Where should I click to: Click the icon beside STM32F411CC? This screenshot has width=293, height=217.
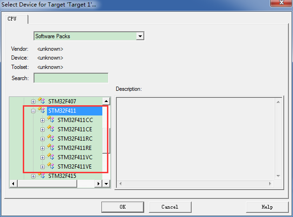point(51,119)
